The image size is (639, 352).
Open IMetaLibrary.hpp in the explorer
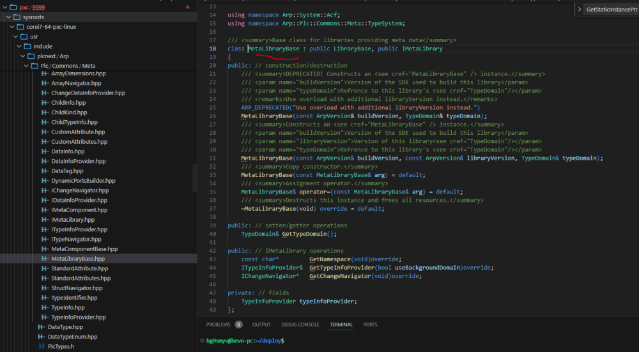point(72,220)
